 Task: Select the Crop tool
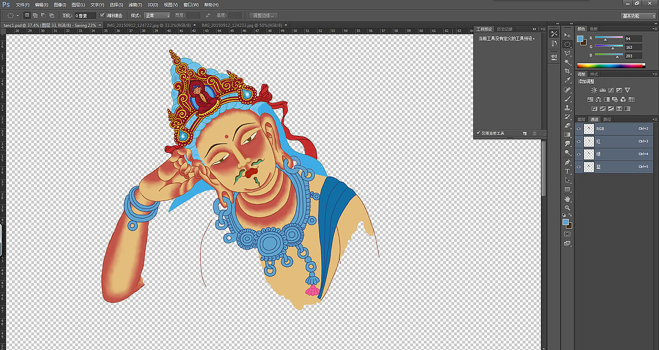[567, 71]
